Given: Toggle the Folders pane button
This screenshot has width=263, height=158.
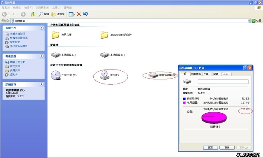Looking at the screenshot, I should point(58,14).
